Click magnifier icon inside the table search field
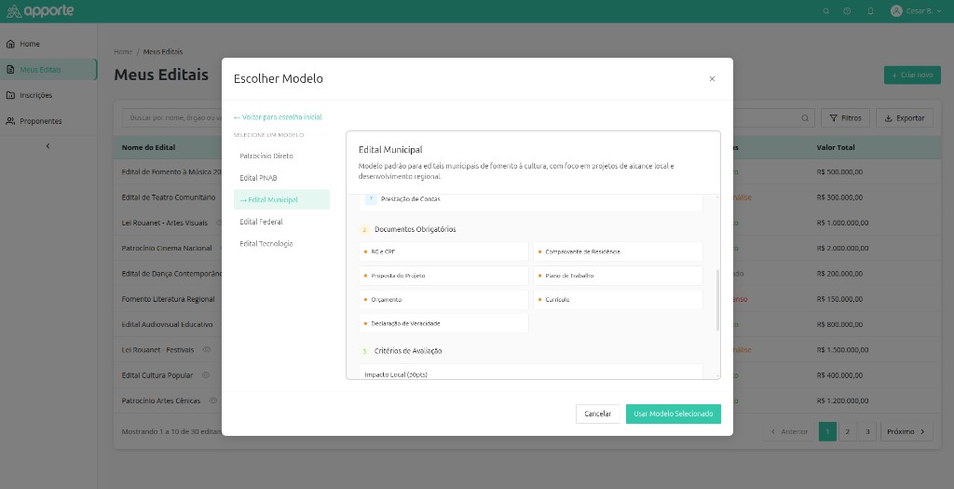Screen dimensions: 954x489 [x=804, y=118]
